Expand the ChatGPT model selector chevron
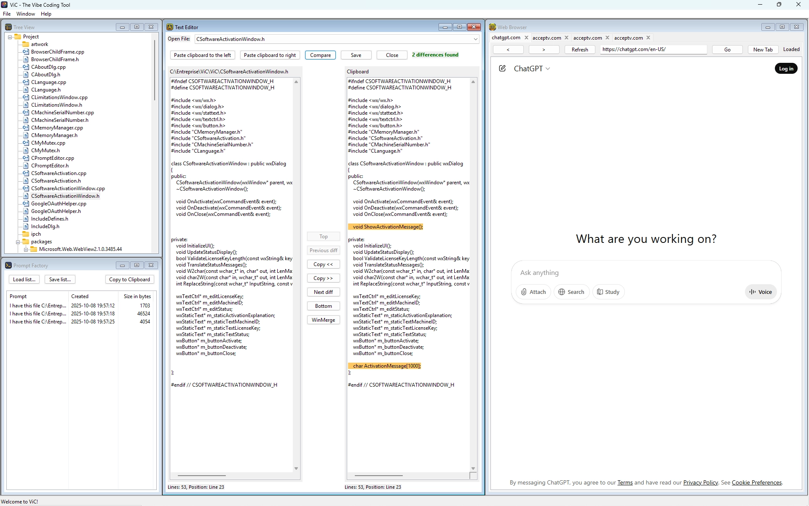 point(548,69)
